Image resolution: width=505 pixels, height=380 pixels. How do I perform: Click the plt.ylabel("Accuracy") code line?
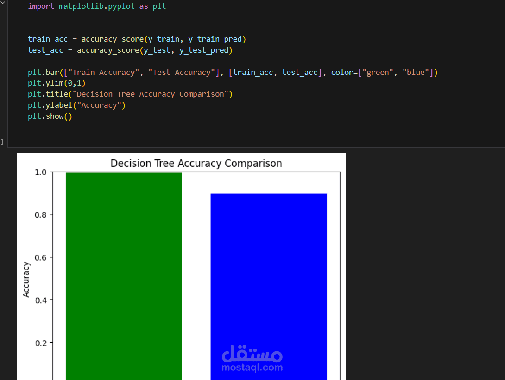76,105
